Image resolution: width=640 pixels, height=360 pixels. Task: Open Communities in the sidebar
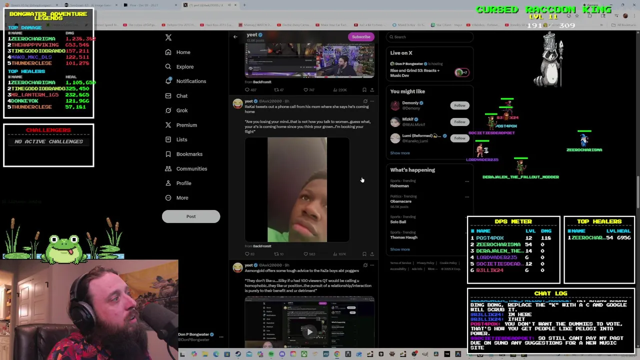186,168
